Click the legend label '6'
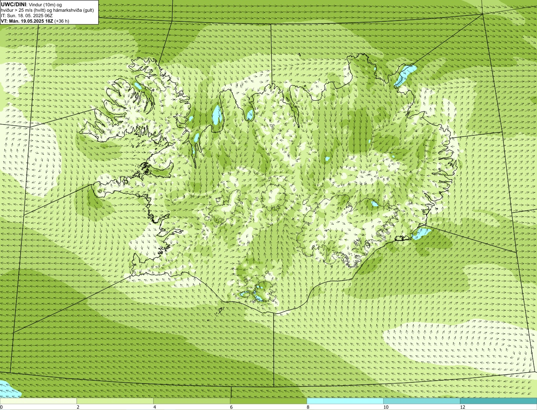This screenshot has height=410, width=537. point(231,407)
